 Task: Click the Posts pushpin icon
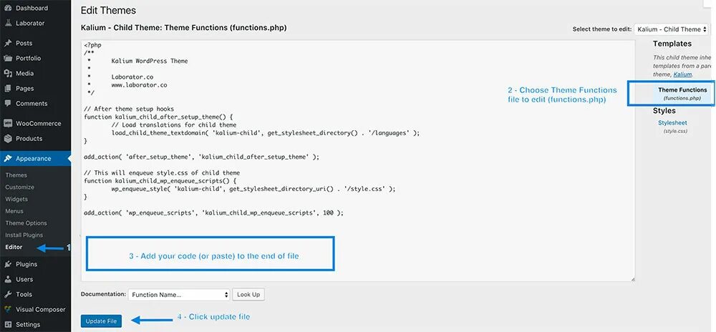click(8, 44)
